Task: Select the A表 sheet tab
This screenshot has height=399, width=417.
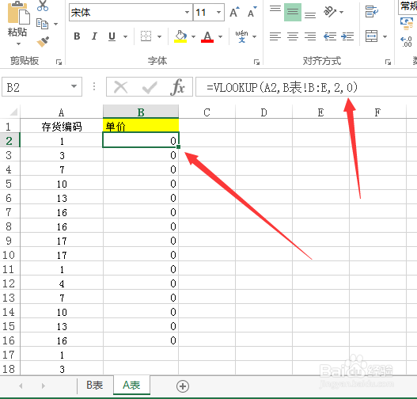Action: 131,386
